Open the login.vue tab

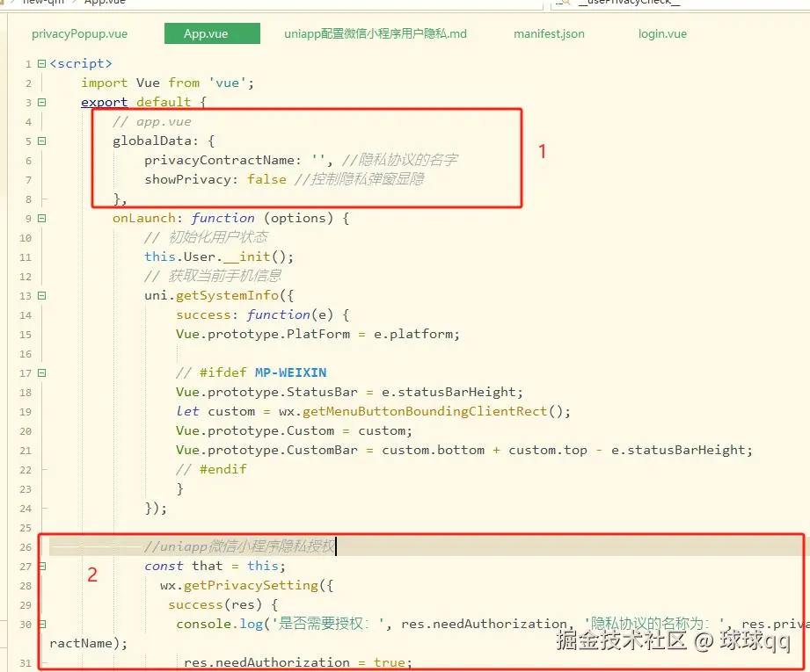pos(662,34)
